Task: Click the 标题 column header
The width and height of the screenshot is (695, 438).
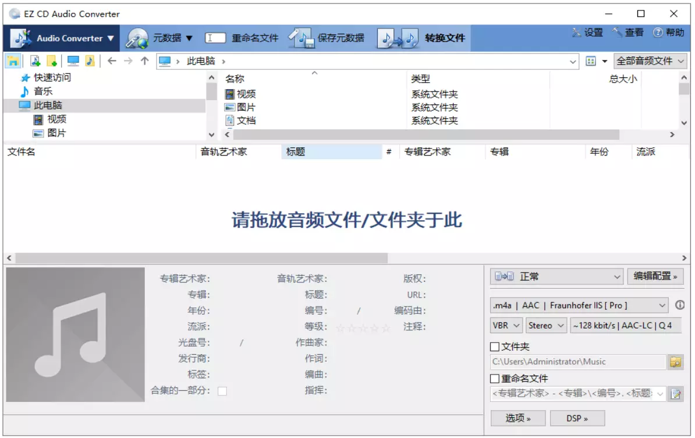Action: tap(331, 151)
